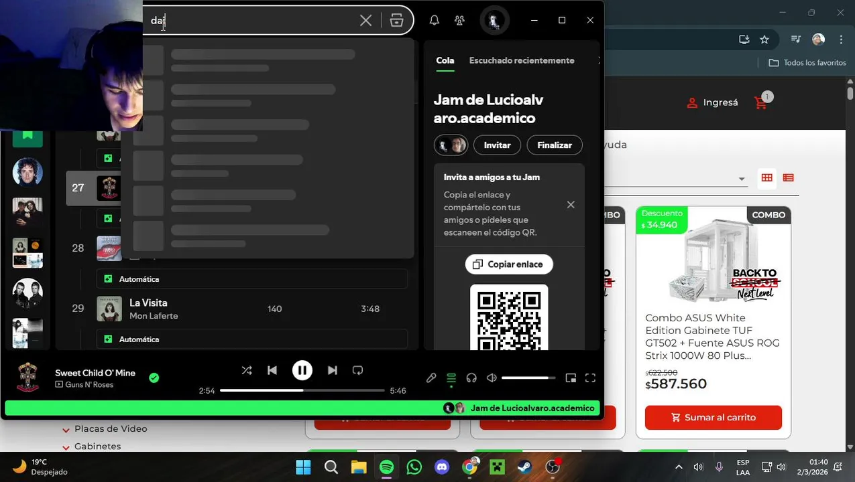Seek on the song progress bar
855x482 pixels.
click(x=302, y=390)
